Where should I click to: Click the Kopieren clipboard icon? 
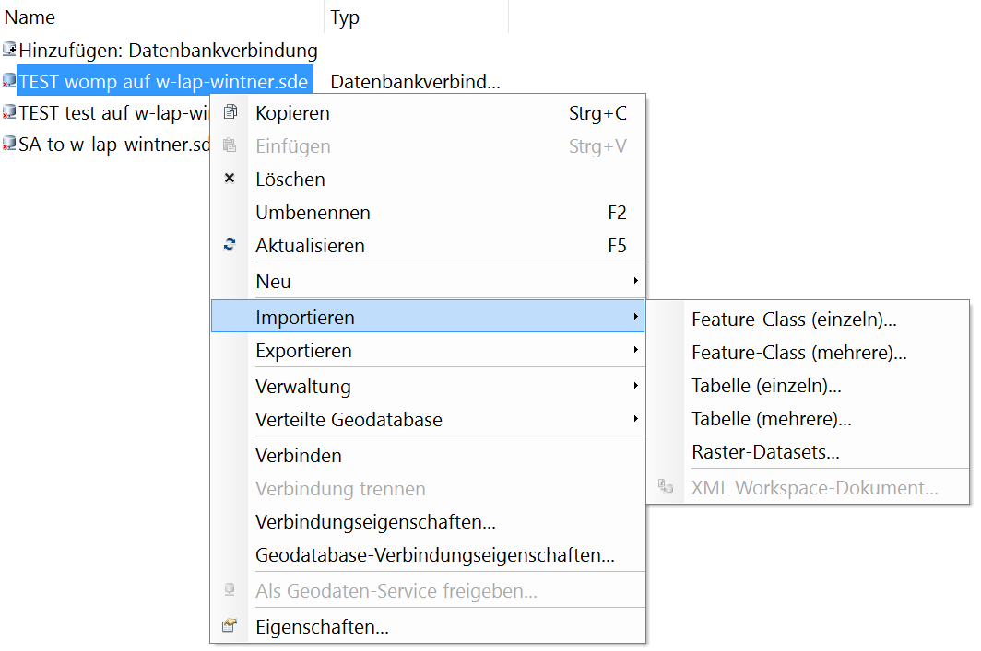[230, 112]
